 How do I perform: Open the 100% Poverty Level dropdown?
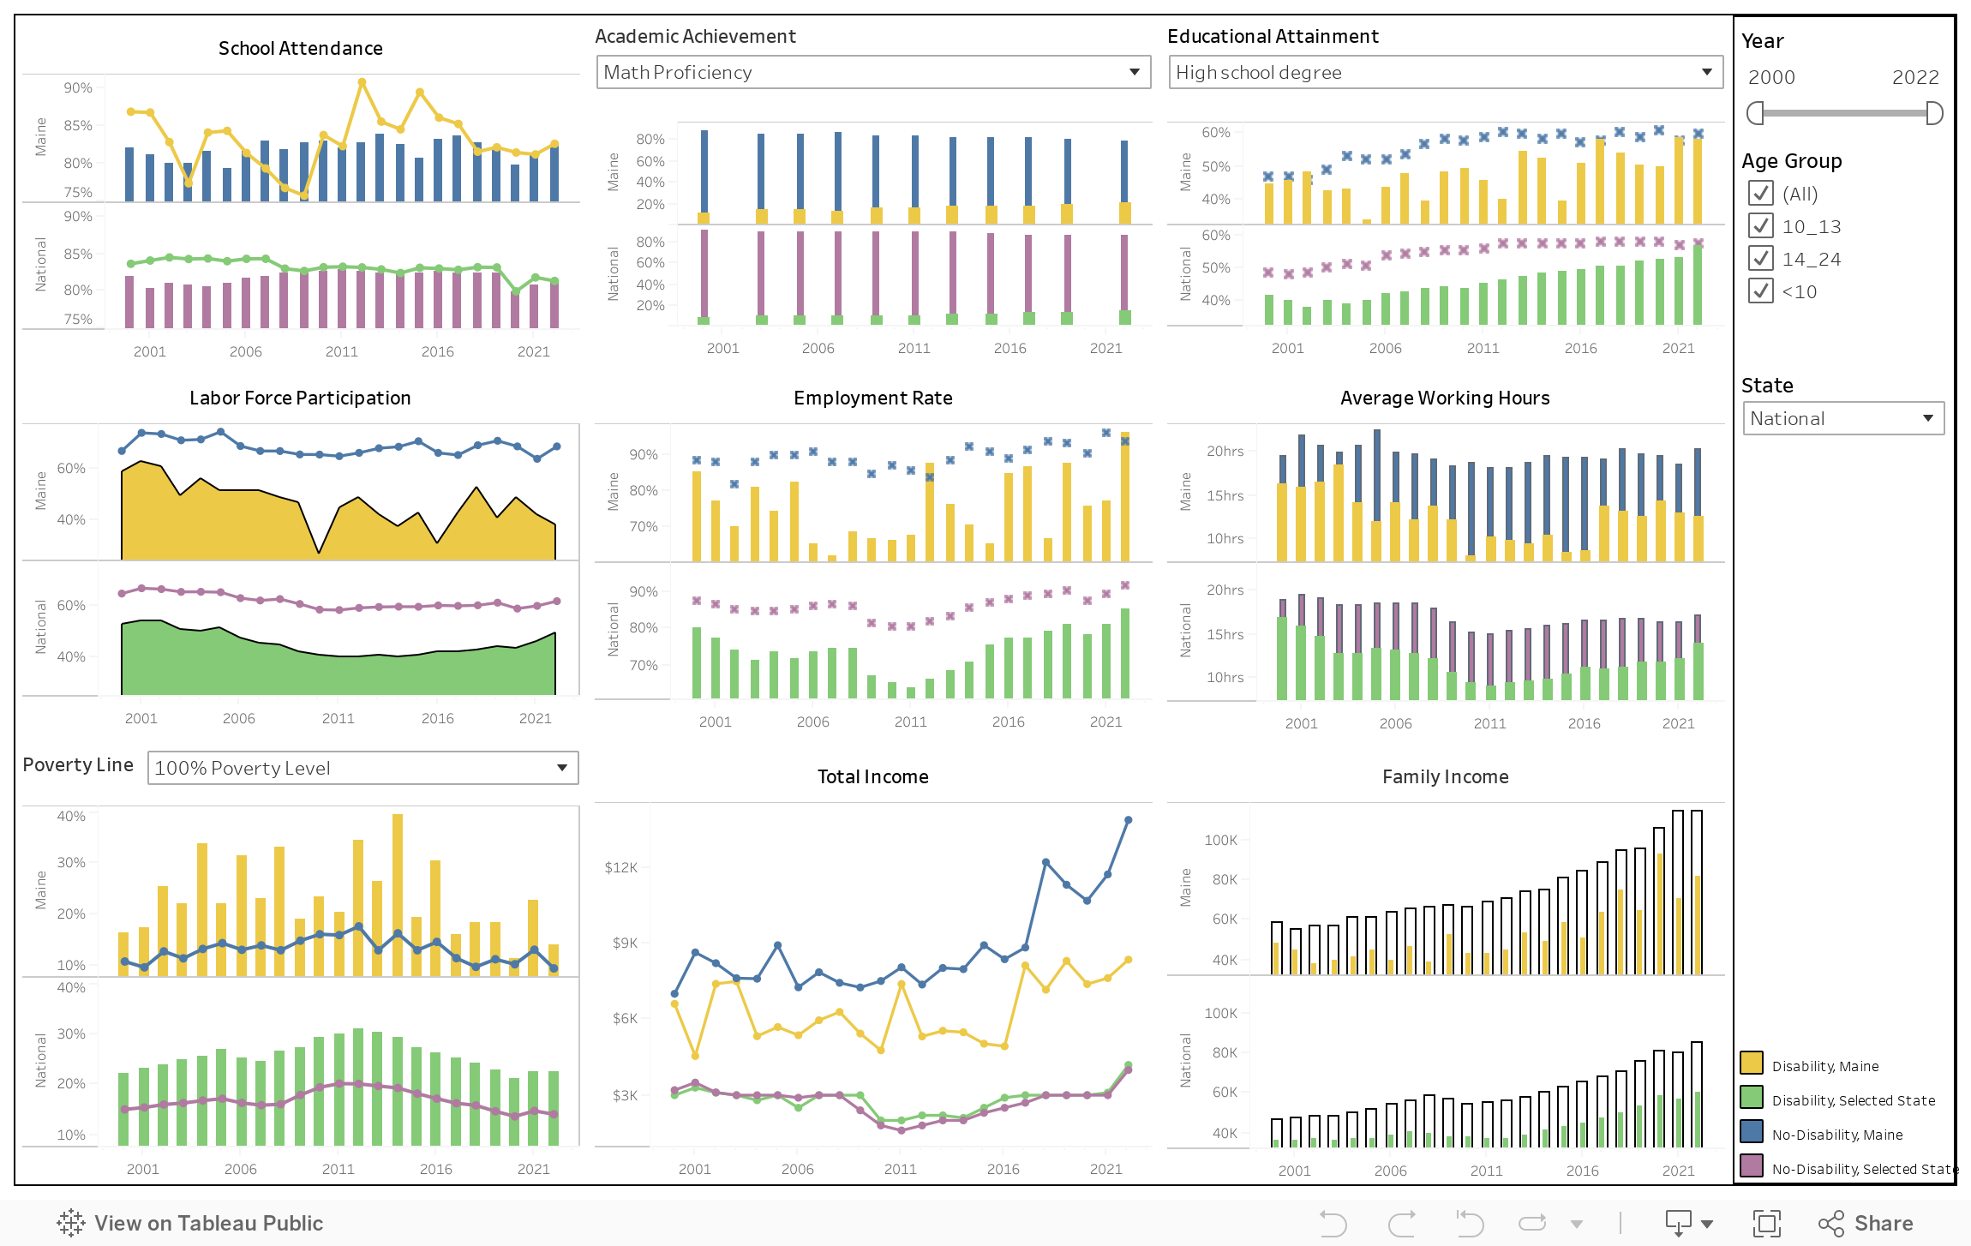pos(363,768)
